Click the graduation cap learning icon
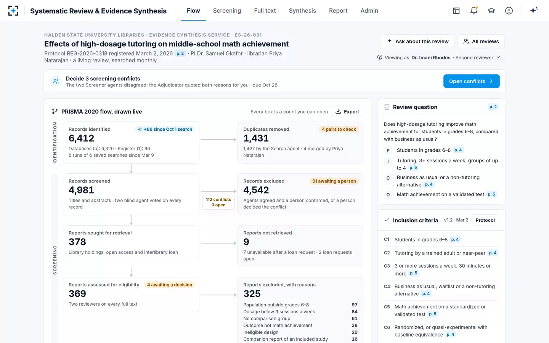 pos(491,11)
